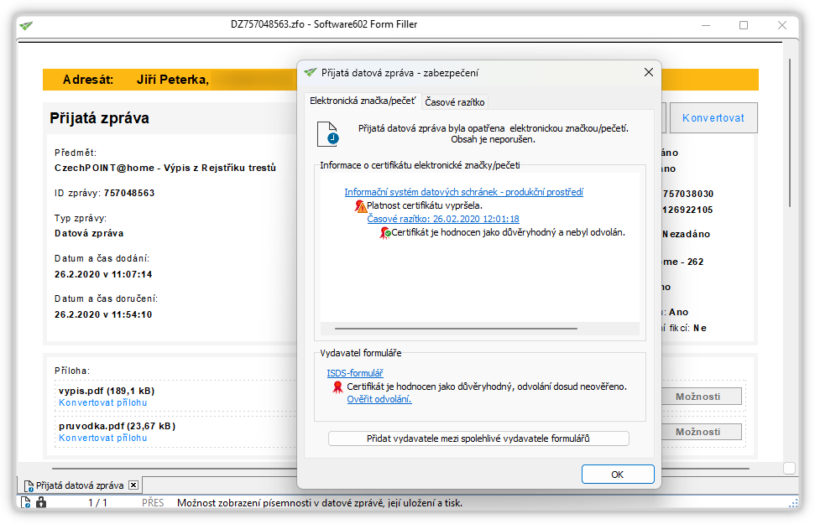
Task: Click the vypis.pdf (189,1 kB) attachment name
Action: (x=107, y=391)
